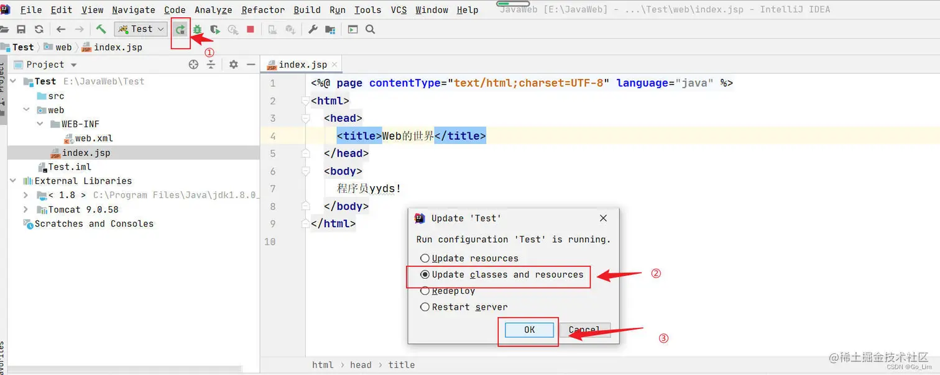Collapse the External Libraries node
Screen dimensions: 940x375
(x=13, y=181)
